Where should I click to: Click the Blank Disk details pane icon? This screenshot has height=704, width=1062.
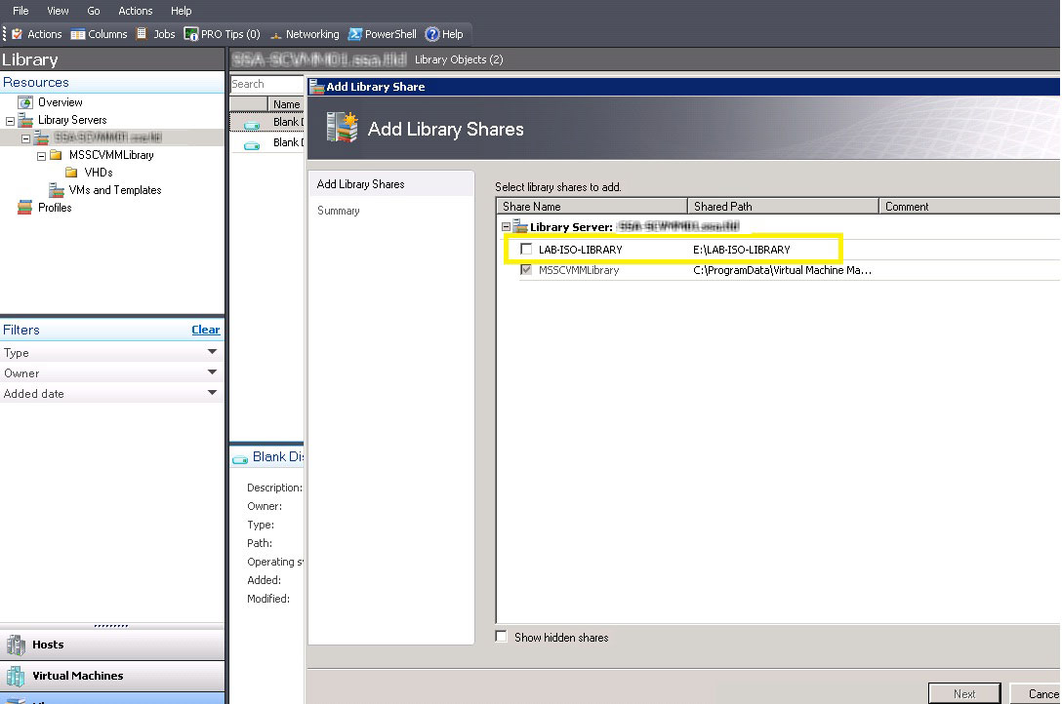[x=240, y=459]
